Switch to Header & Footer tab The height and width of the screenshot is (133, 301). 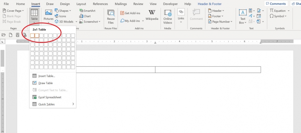[210, 4]
